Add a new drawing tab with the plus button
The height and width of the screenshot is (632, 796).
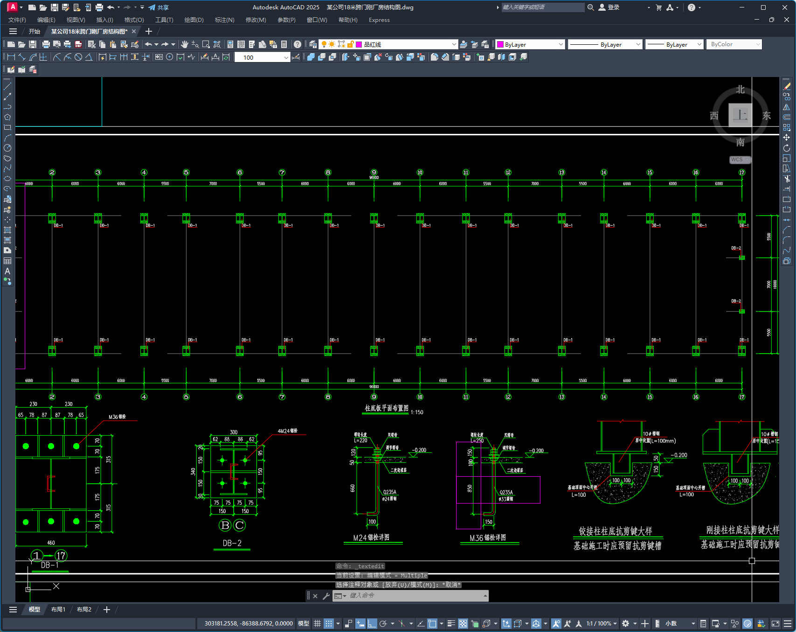(x=149, y=31)
